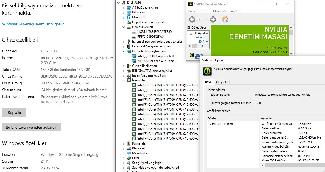This screenshot has height=172, width=325.
Task: Click the product ID 00327-30773-84659-AAOEM
Action: click(x=65, y=83)
